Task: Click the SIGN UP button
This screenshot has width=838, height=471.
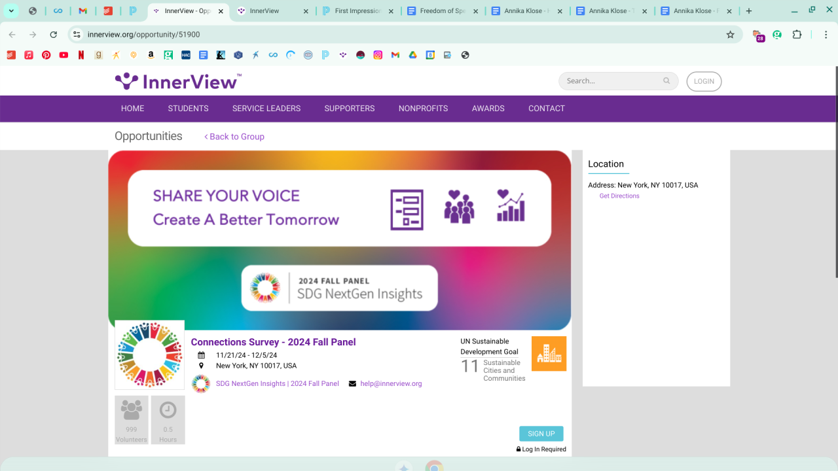Action: click(x=541, y=434)
